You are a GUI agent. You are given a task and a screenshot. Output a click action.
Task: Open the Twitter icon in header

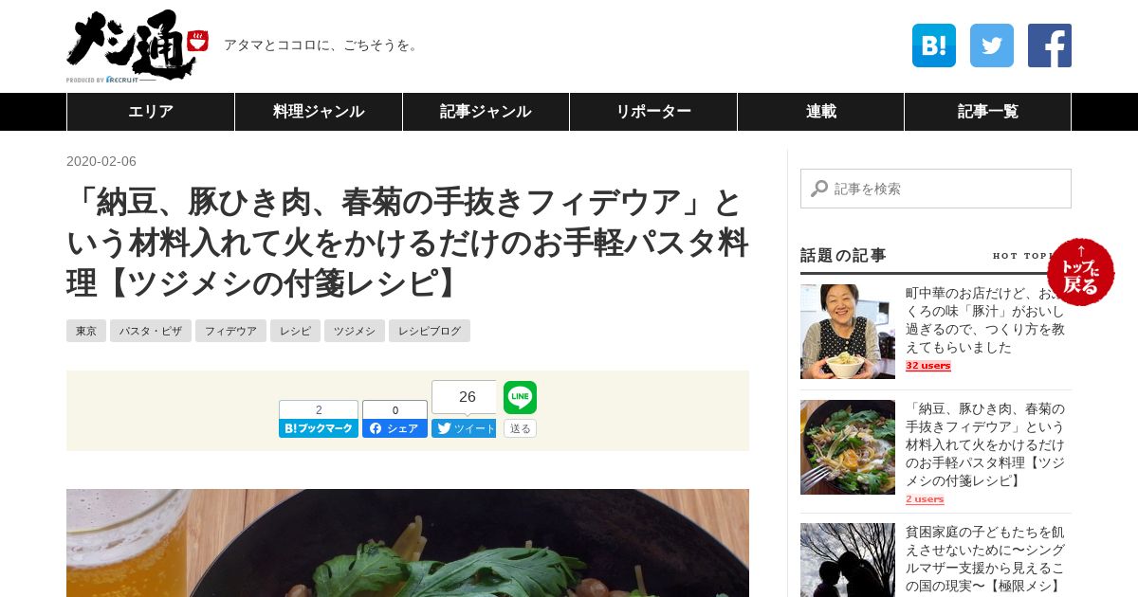[x=992, y=45]
